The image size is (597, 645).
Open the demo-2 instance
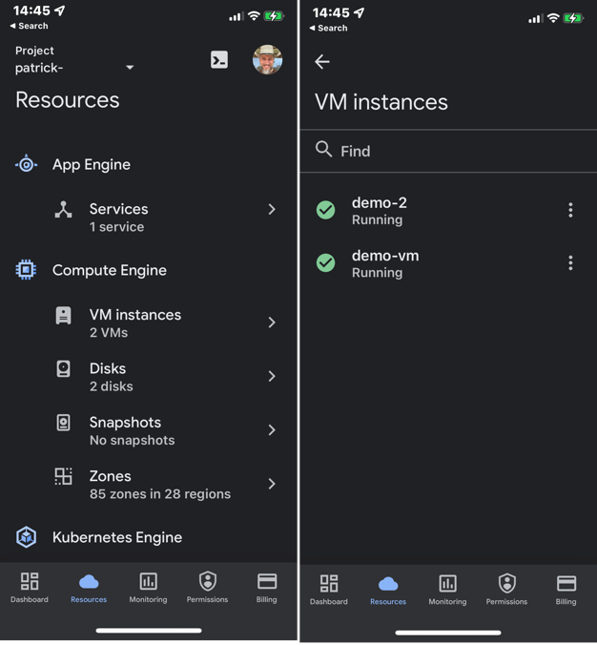tap(448, 211)
